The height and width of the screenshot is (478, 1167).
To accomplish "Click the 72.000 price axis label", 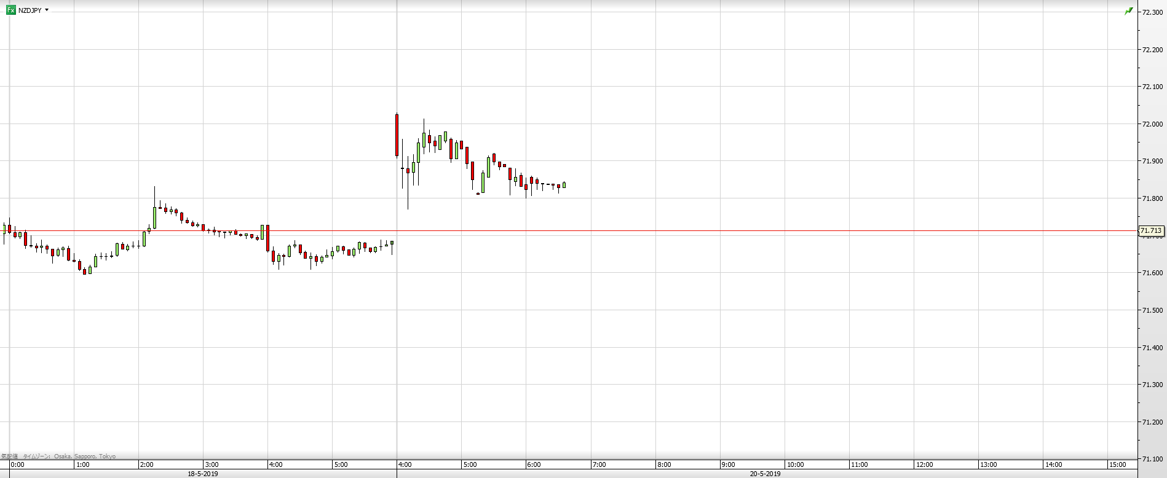I will coord(1152,124).
